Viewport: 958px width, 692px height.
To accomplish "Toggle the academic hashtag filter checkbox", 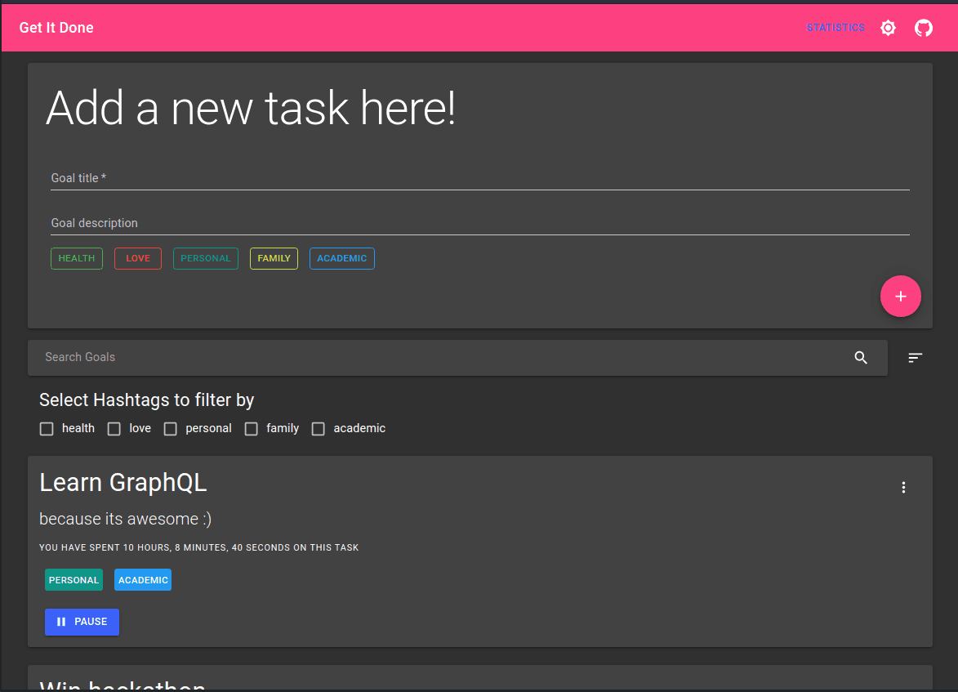I will [x=319, y=429].
